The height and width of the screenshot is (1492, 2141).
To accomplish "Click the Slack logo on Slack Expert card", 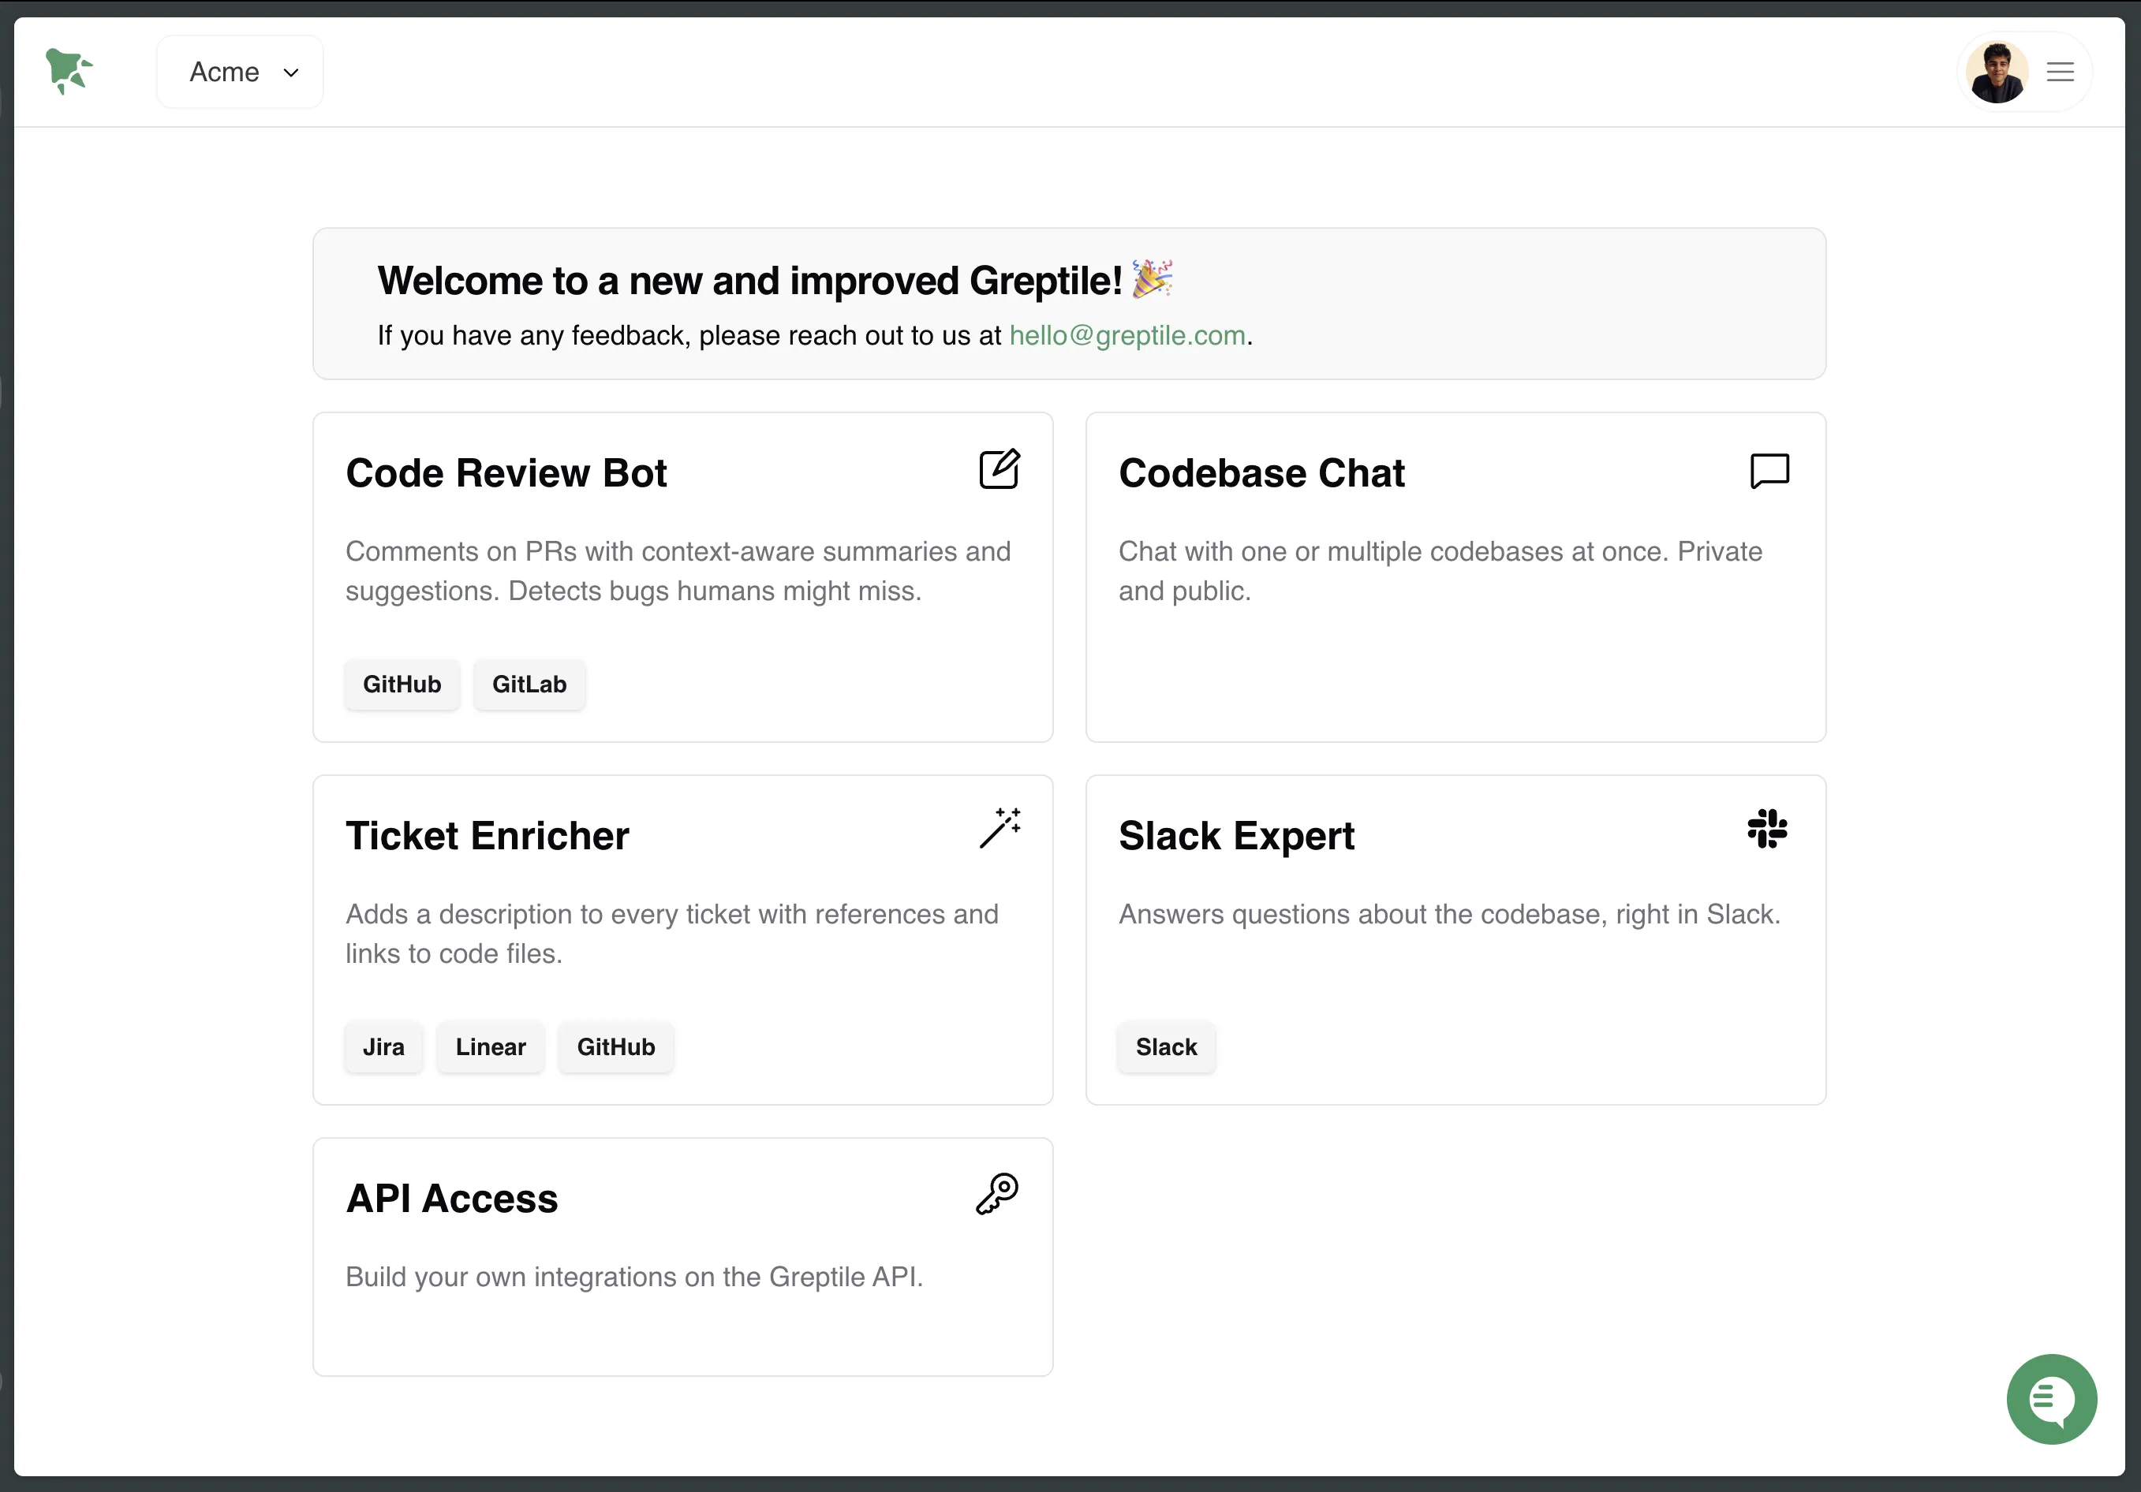I will [1767, 830].
